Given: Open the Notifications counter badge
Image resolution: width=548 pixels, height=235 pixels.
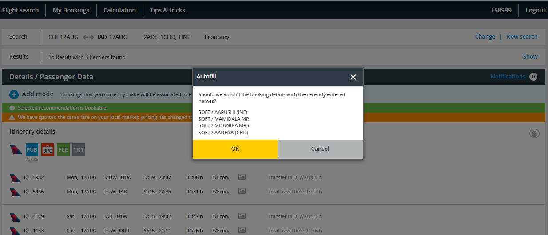Looking at the screenshot, I should point(533,77).
